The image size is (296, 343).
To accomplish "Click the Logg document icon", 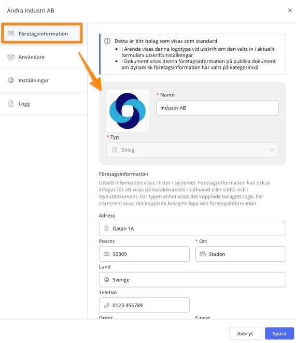I will pyautogui.click(x=11, y=104).
